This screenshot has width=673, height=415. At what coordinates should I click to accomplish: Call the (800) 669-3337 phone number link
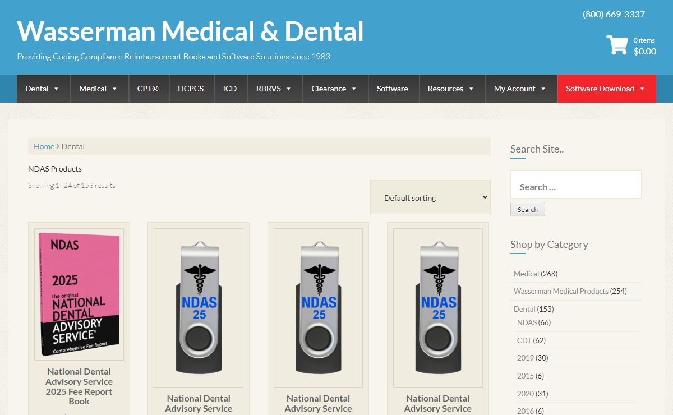coord(614,14)
